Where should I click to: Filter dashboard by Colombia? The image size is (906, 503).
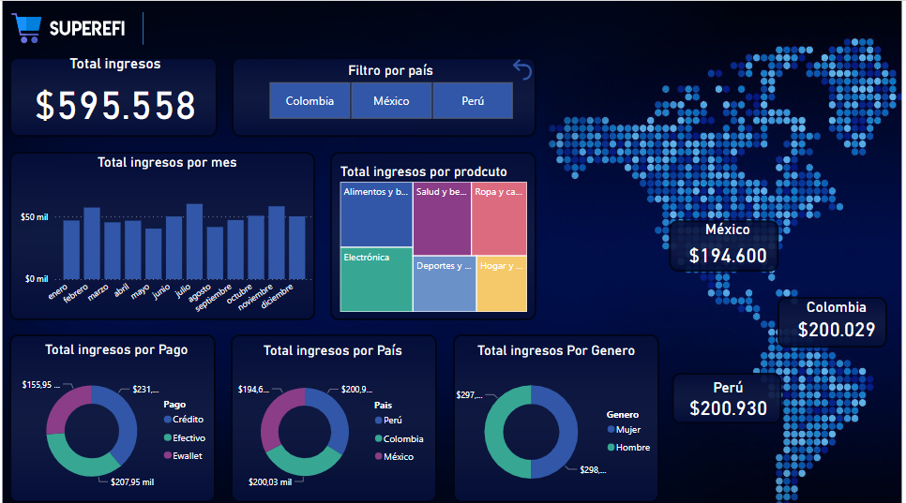[x=310, y=101]
